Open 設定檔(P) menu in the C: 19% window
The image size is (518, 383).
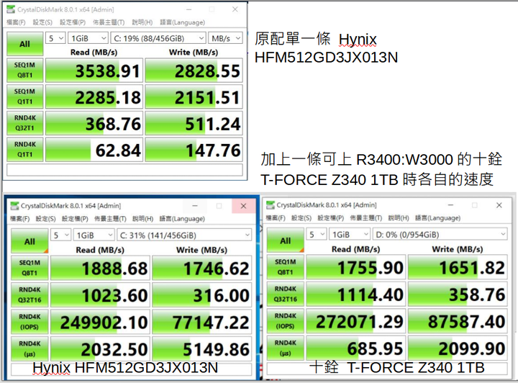point(73,22)
